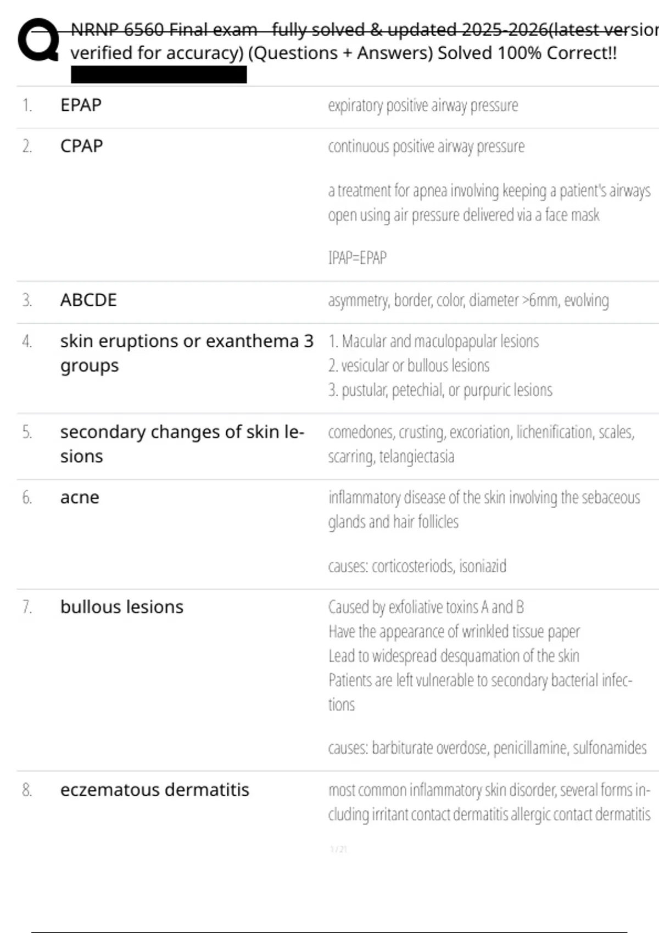Screen dimensions: 659x933
Task: Select the term ABCDE
Action: 88,300
